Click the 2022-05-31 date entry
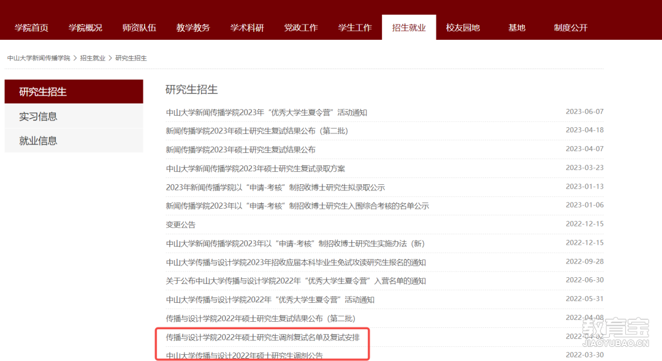662x361 pixels. tap(585, 299)
